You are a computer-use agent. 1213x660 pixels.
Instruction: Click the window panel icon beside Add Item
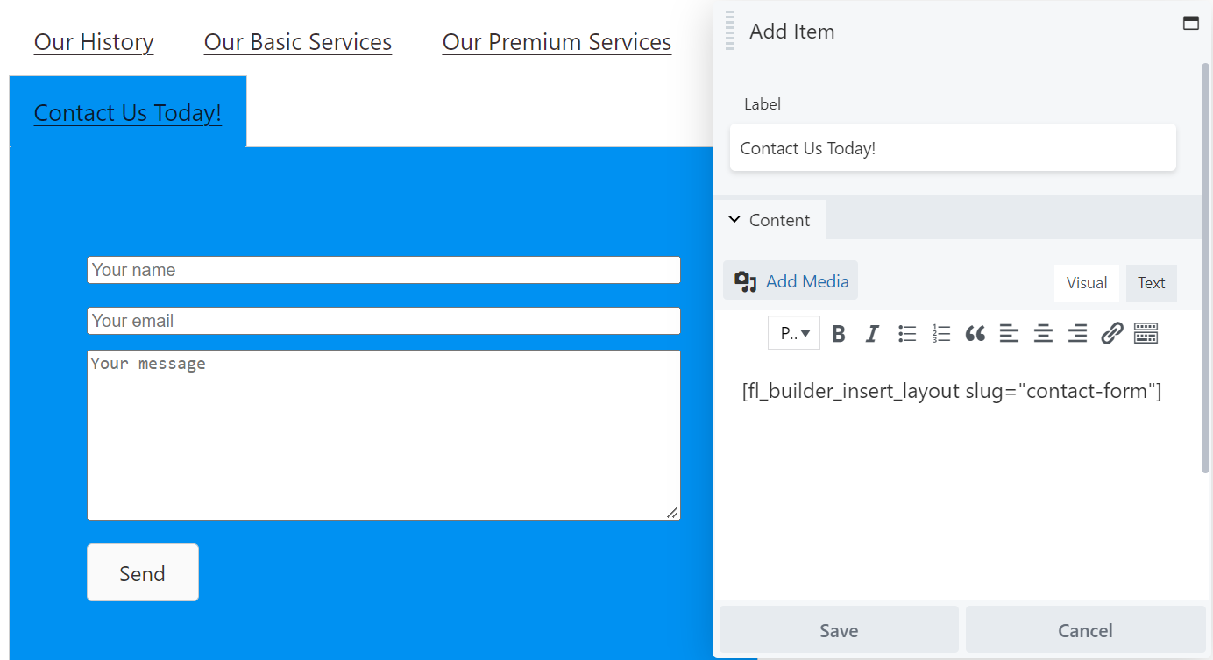point(1191,23)
